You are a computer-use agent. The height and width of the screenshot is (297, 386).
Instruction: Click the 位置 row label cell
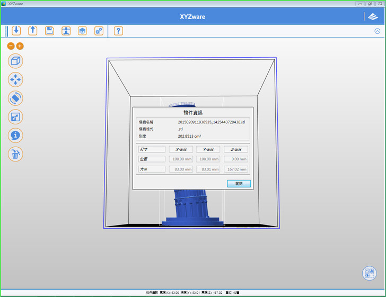(152, 159)
